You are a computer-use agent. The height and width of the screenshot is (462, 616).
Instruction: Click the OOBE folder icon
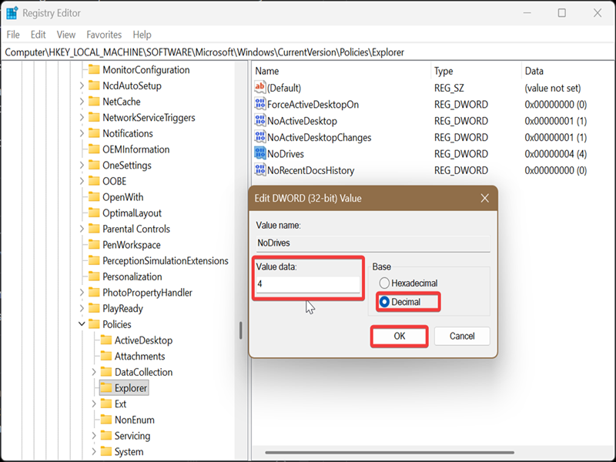94,181
